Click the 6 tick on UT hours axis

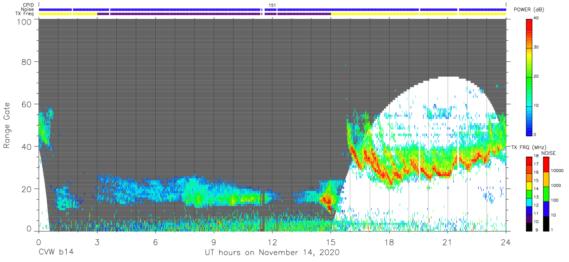click(x=155, y=242)
